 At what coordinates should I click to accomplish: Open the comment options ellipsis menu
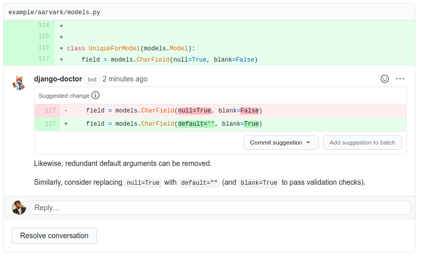[400, 79]
